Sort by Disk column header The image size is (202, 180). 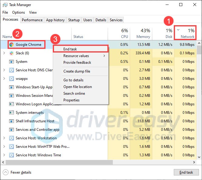click(x=163, y=33)
